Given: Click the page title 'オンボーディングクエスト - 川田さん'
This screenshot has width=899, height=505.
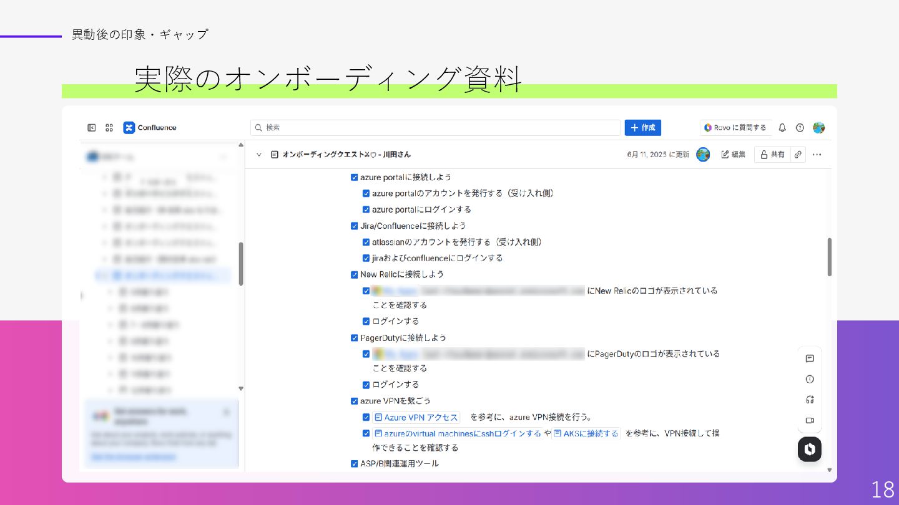Looking at the screenshot, I should [x=346, y=155].
